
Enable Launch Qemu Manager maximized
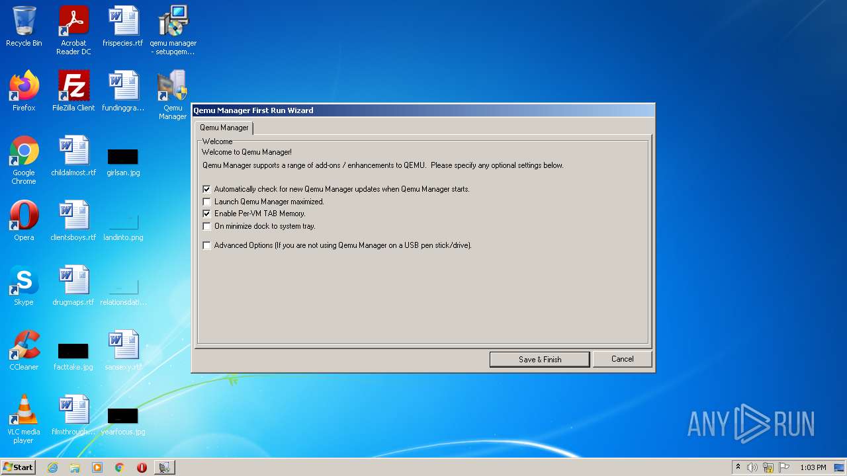(207, 202)
